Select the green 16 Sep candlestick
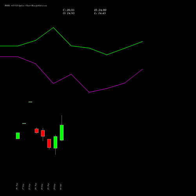196x196 pixels. point(18,136)
